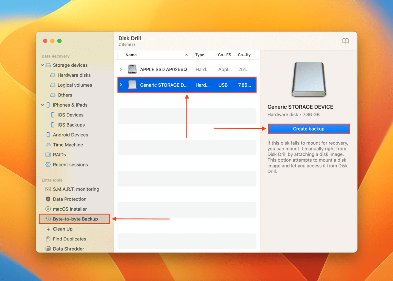This screenshot has width=393, height=281.
Task: Click the Create backup button
Action: pos(309,129)
